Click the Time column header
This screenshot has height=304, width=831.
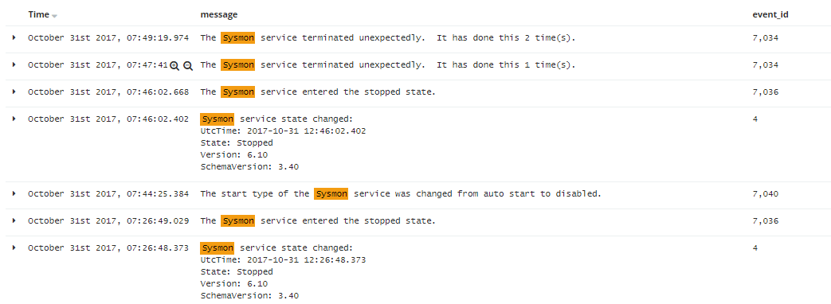[39, 15]
